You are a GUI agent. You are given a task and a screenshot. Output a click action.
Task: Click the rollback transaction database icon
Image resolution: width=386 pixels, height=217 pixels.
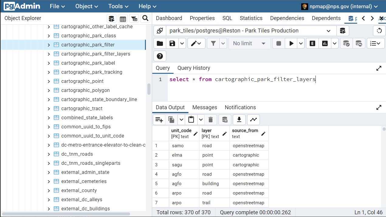coord(359,43)
